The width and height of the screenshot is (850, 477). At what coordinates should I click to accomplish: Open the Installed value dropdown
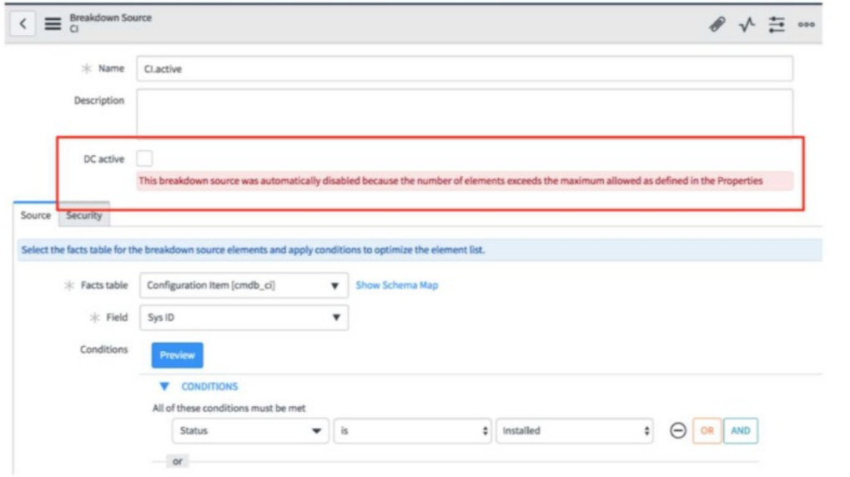click(x=575, y=431)
